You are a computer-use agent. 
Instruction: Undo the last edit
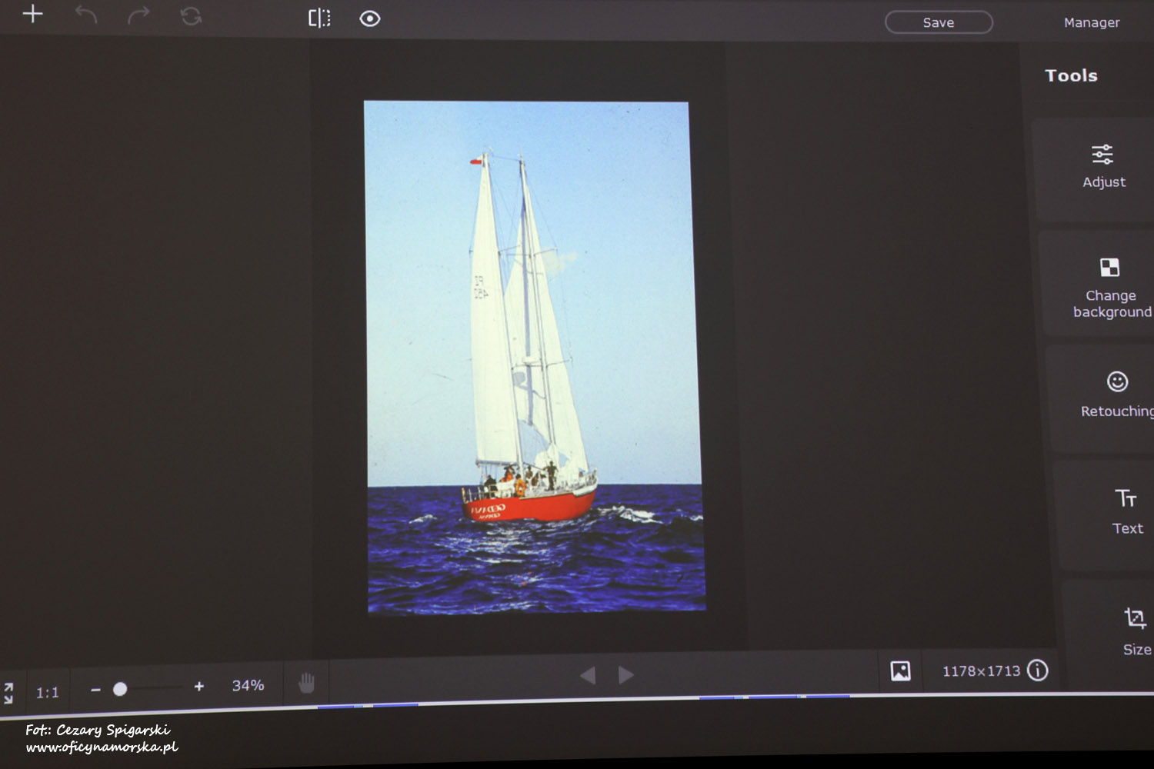[86, 15]
